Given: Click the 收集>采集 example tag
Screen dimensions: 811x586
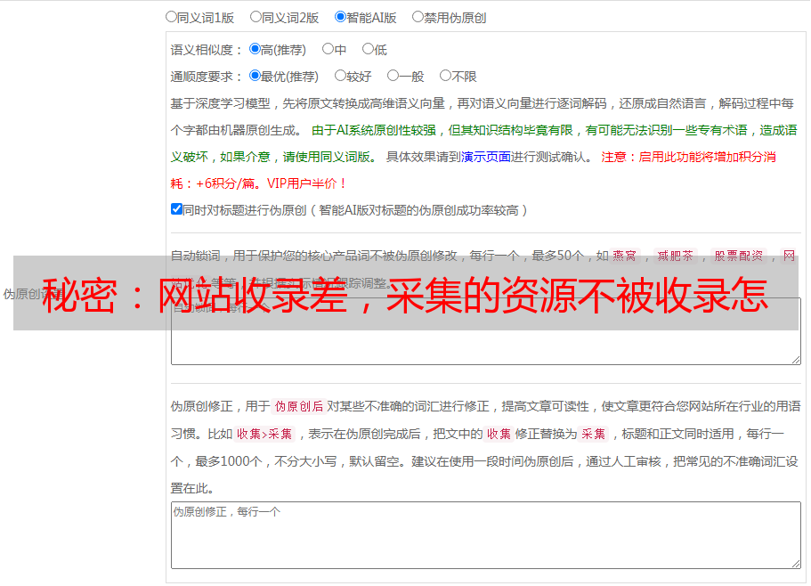Looking at the screenshot, I should coord(264,434).
